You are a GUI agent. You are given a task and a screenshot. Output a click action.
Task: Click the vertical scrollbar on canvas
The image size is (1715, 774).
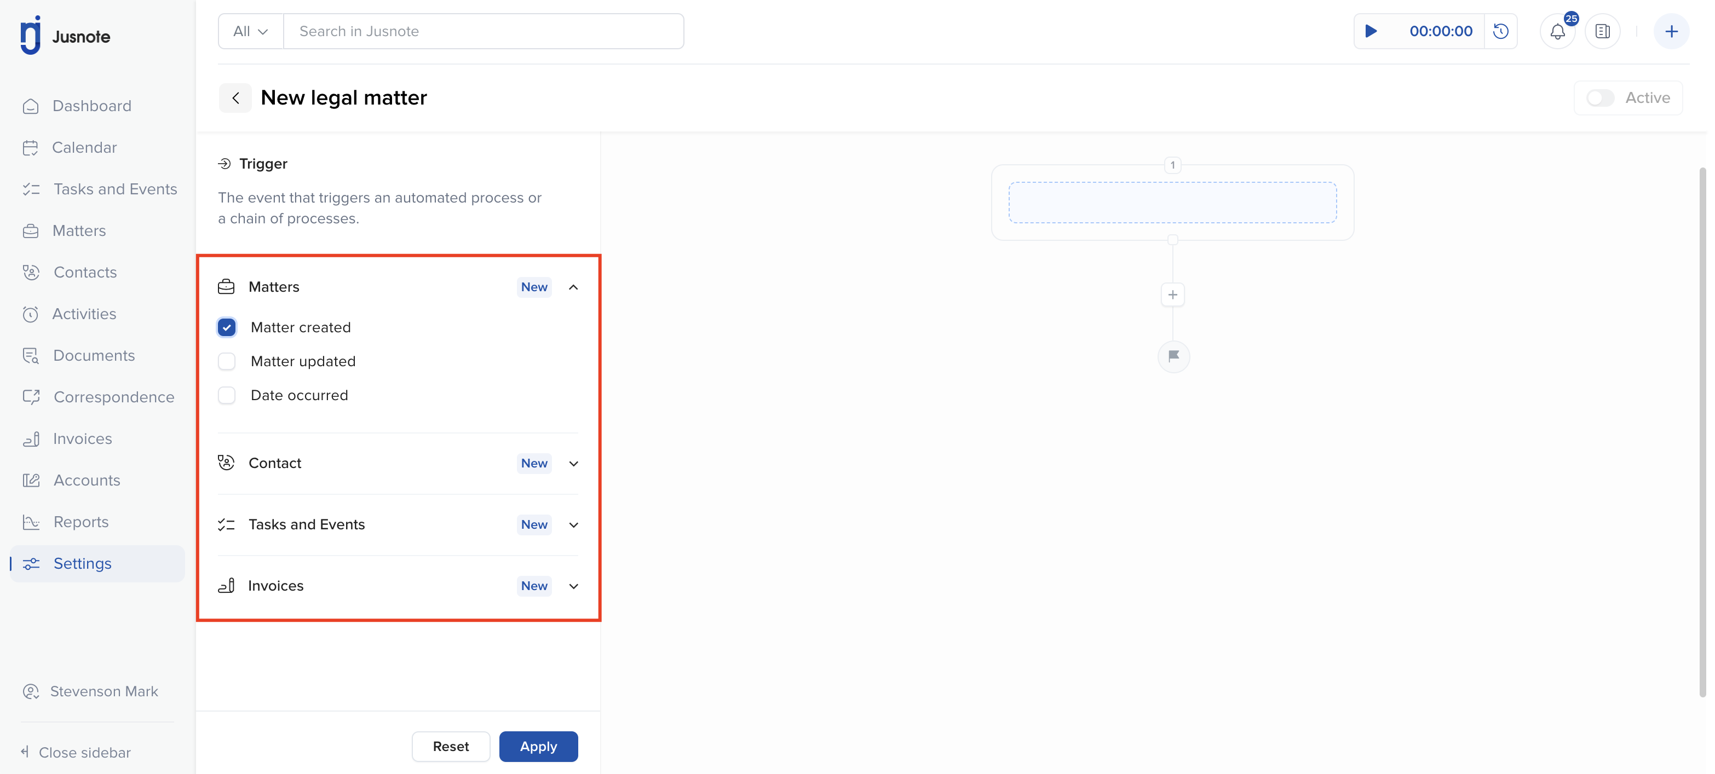click(1702, 432)
